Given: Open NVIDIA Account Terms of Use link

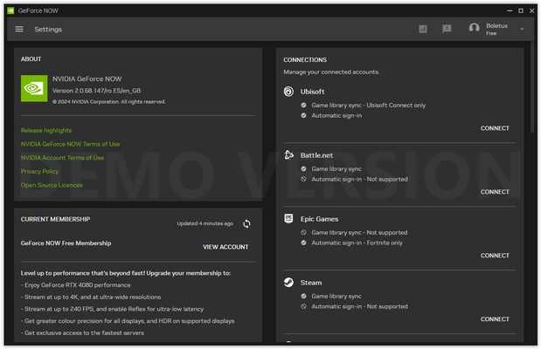Looking at the screenshot, I should tap(62, 158).
